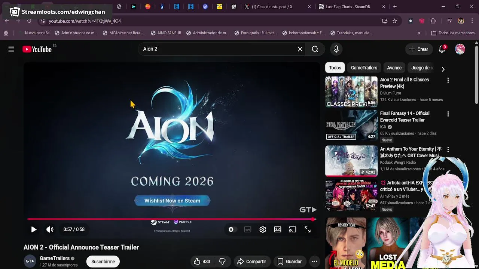Play the video

coord(34,229)
